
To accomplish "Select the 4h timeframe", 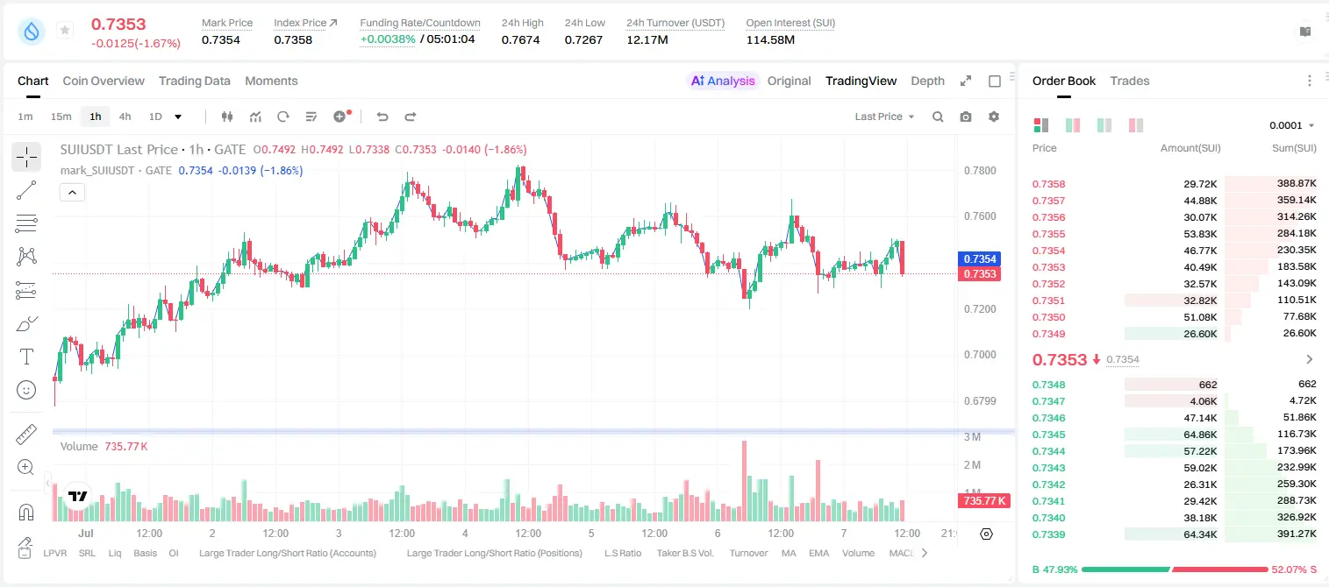I will click(x=125, y=117).
